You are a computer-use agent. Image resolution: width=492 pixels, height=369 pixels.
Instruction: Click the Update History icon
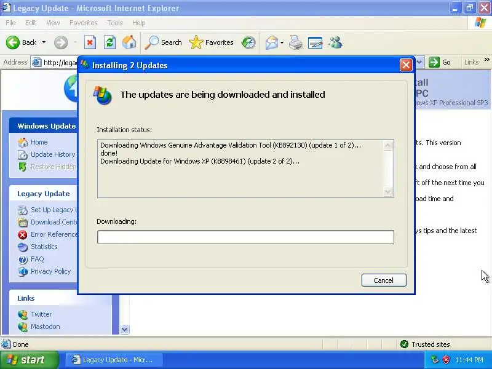coord(23,155)
